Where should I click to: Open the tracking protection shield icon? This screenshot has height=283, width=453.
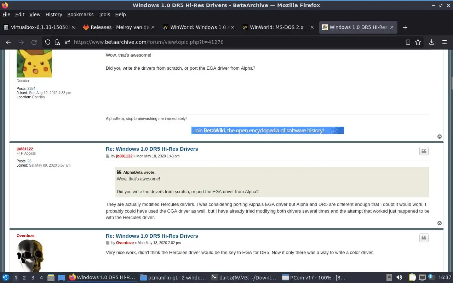point(48,42)
